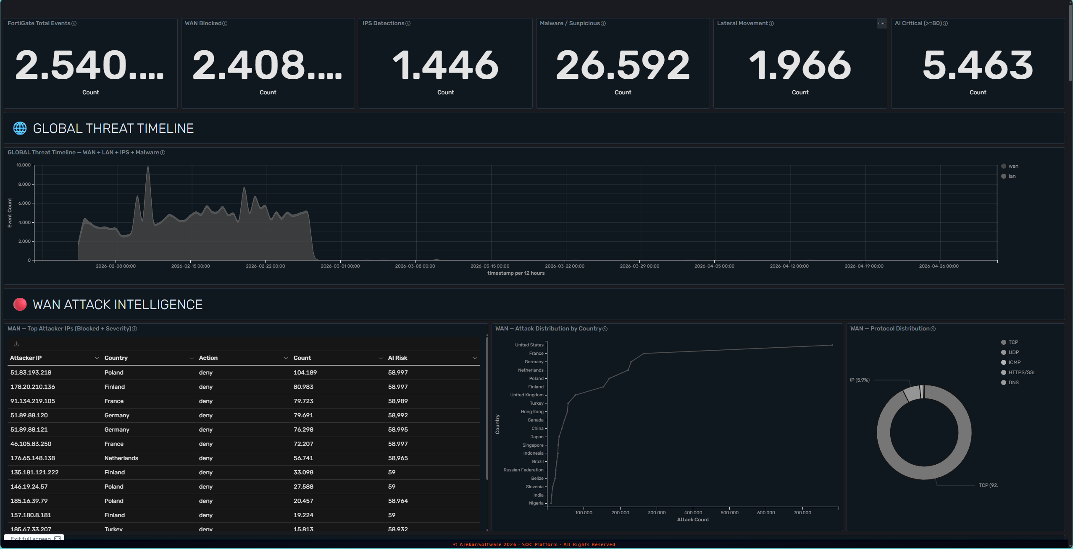The height and width of the screenshot is (549, 1073).
Task: Click the WAN Blocked metric 2.408…
Action: [x=267, y=65]
